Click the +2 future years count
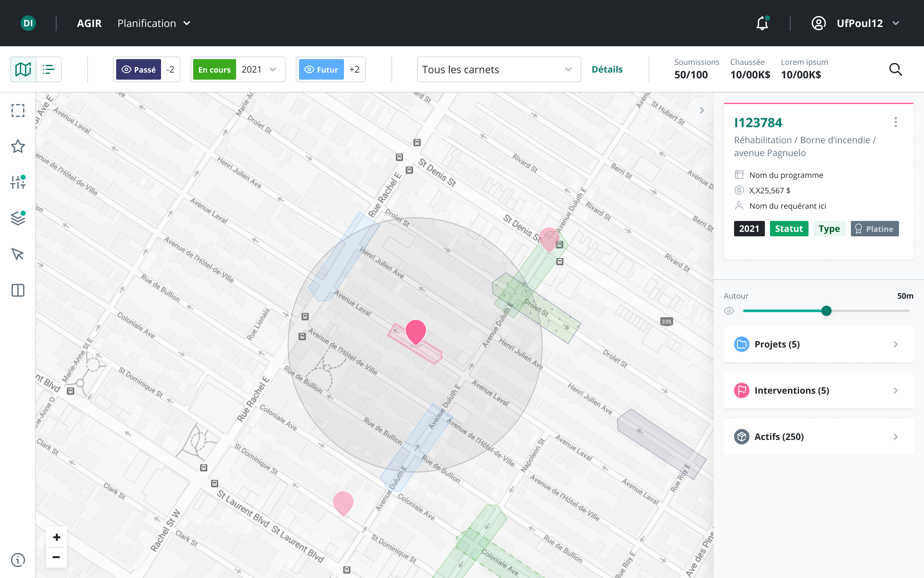924x578 pixels. tap(354, 69)
